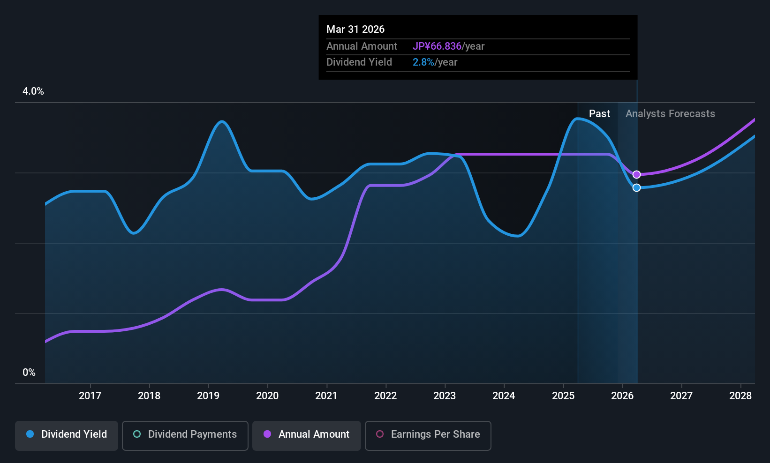This screenshot has height=463, width=770.
Task: Click the JP¥66.836/year tooltip value
Action: (448, 46)
